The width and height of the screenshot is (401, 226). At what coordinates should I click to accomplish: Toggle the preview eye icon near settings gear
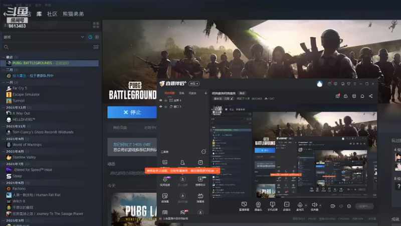pyautogui.click(x=341, y=206)
